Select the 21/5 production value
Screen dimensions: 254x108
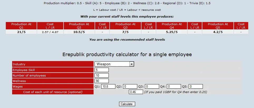[21, 32]
